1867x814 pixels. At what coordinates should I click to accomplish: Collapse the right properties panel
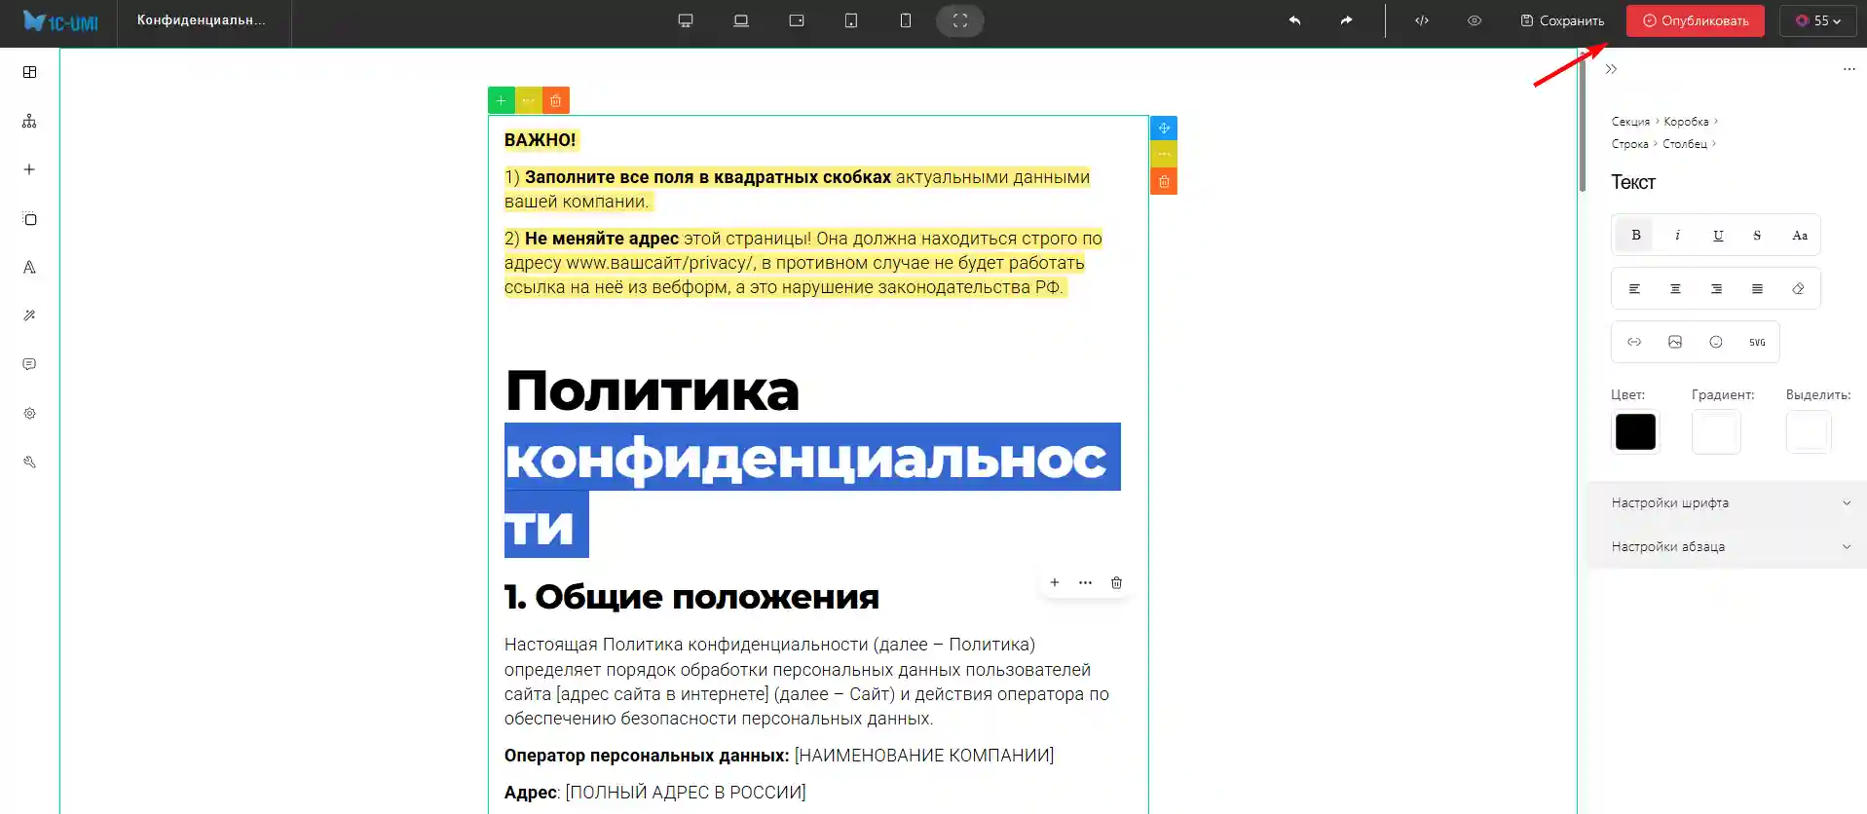click(1611, 69)
